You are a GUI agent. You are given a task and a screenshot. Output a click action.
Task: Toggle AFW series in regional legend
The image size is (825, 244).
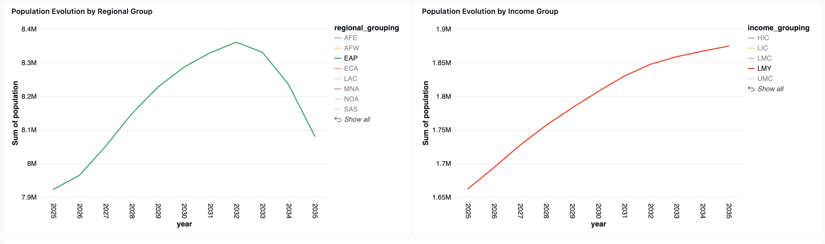[x=351, y=48]
